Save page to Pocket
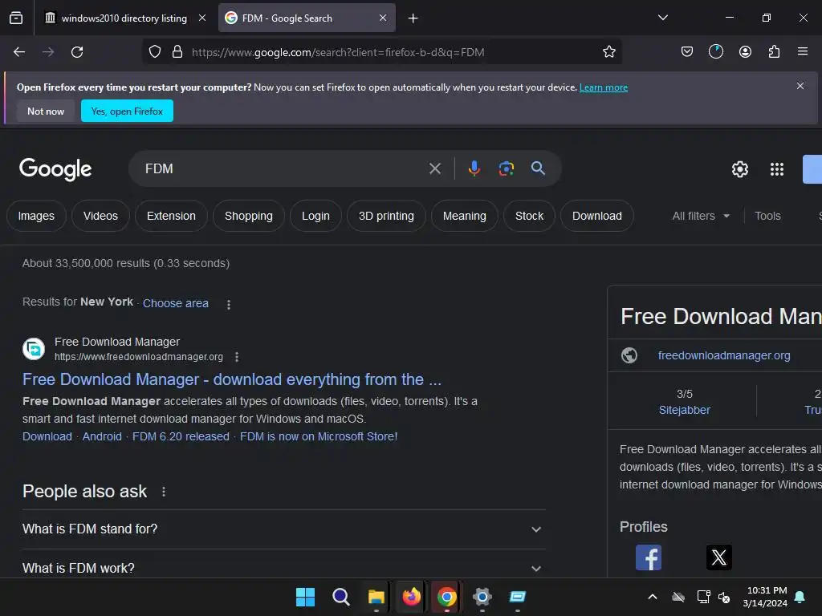This screenshot has width=822, height=616. [x=687, y=51]
